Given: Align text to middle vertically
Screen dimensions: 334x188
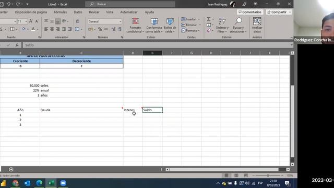Looking at the screenshot, I should (x=52, y=21).
